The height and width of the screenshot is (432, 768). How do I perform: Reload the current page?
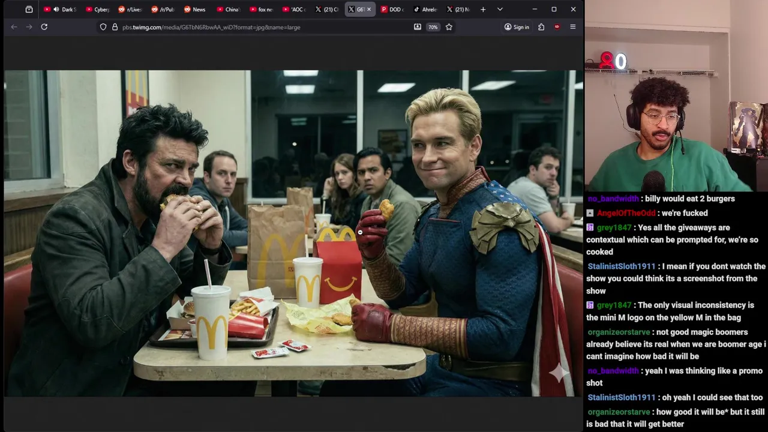pyautogui.click(x=44, y=27)
